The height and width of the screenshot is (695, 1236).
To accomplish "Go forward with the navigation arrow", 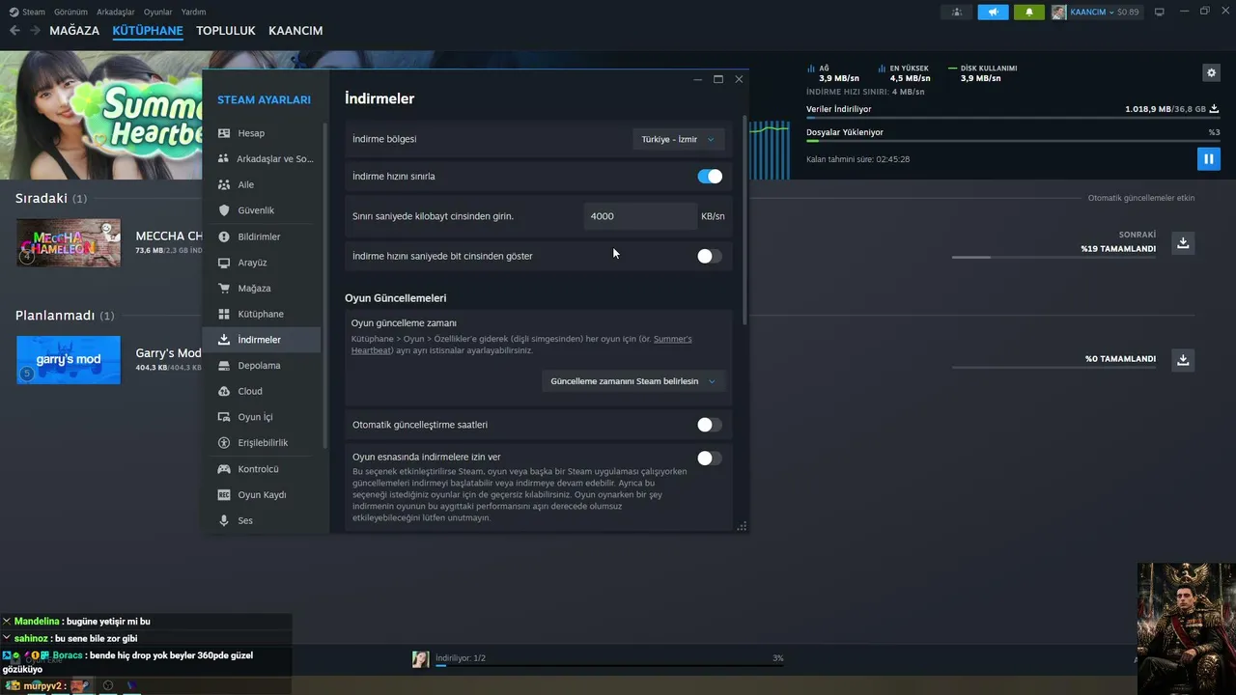I will click(35, 31).
